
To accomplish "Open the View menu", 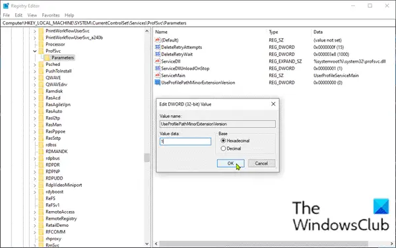I will pos(32,15).
